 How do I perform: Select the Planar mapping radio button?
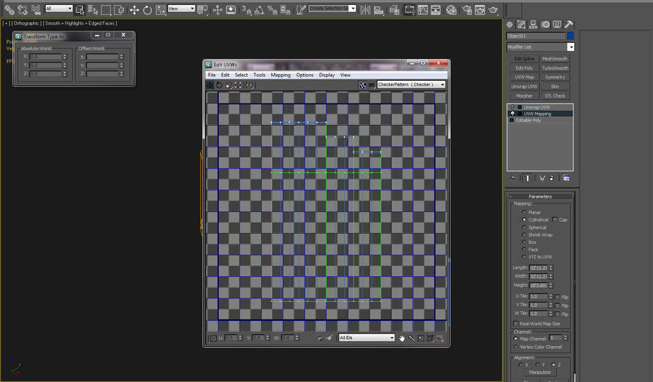524,213
